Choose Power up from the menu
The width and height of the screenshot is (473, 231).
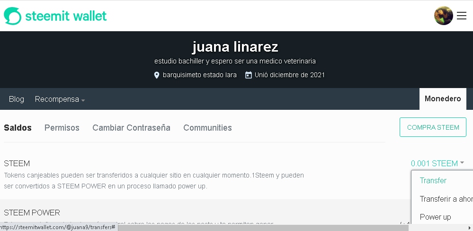click(435, 217)
